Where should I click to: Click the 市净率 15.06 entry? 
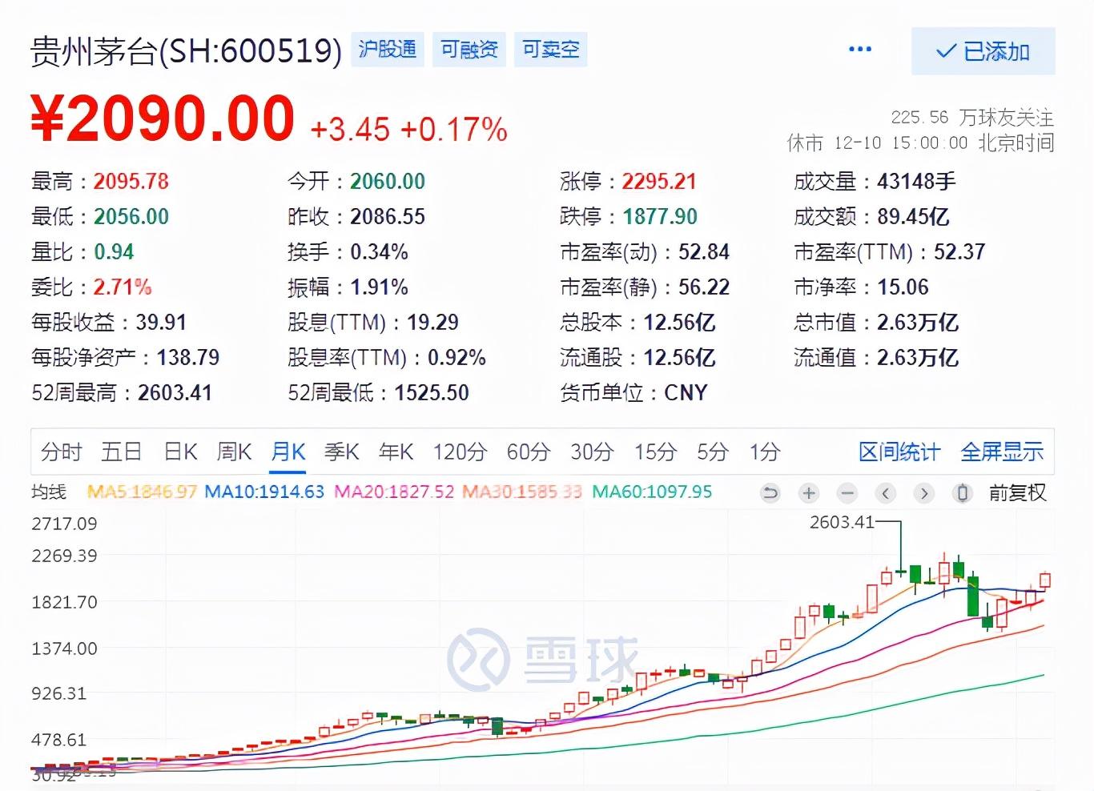click(861, 287)
